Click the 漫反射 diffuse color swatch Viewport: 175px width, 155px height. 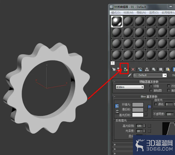pyautogui.click(x=138, y=110)
